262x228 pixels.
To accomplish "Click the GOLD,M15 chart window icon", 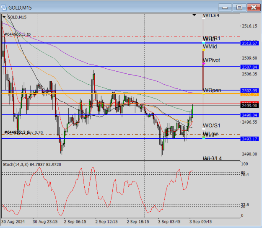I will (x=4, y=8).
